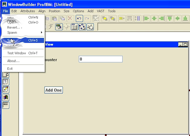190x136 pixels.
Task: Click the Colors paint bucket icon
Action: (59, 27)
